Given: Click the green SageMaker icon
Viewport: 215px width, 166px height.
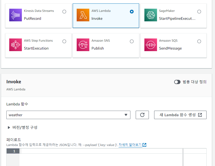Looking at the screenshot, I should point(150,15).
